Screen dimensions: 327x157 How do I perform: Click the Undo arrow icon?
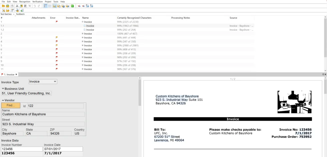click(x=35, y=6)
